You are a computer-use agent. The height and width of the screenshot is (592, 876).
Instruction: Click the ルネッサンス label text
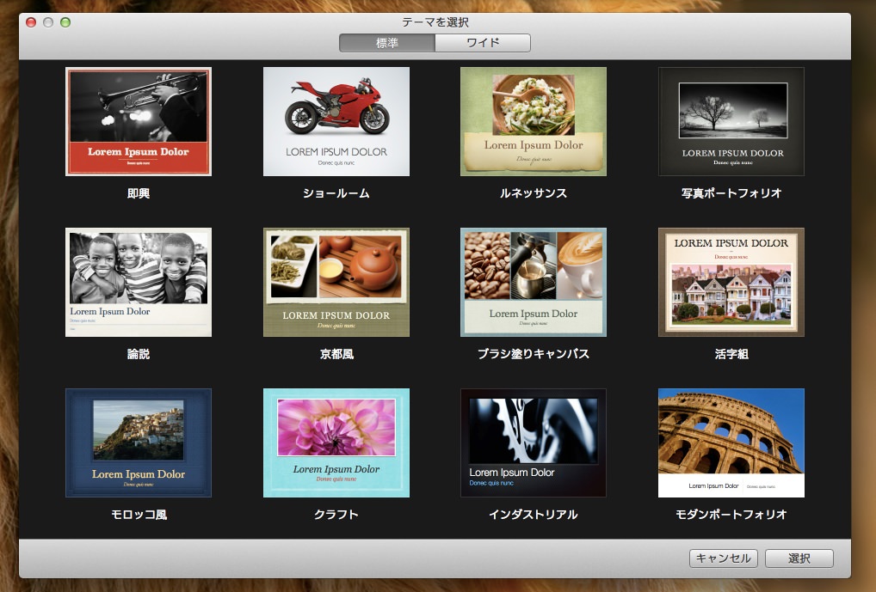[533, 193]
